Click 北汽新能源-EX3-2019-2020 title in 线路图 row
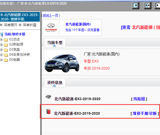The image size is (160, 135). [x=77, y=99]
